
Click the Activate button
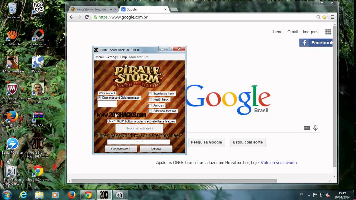point(156,149)
